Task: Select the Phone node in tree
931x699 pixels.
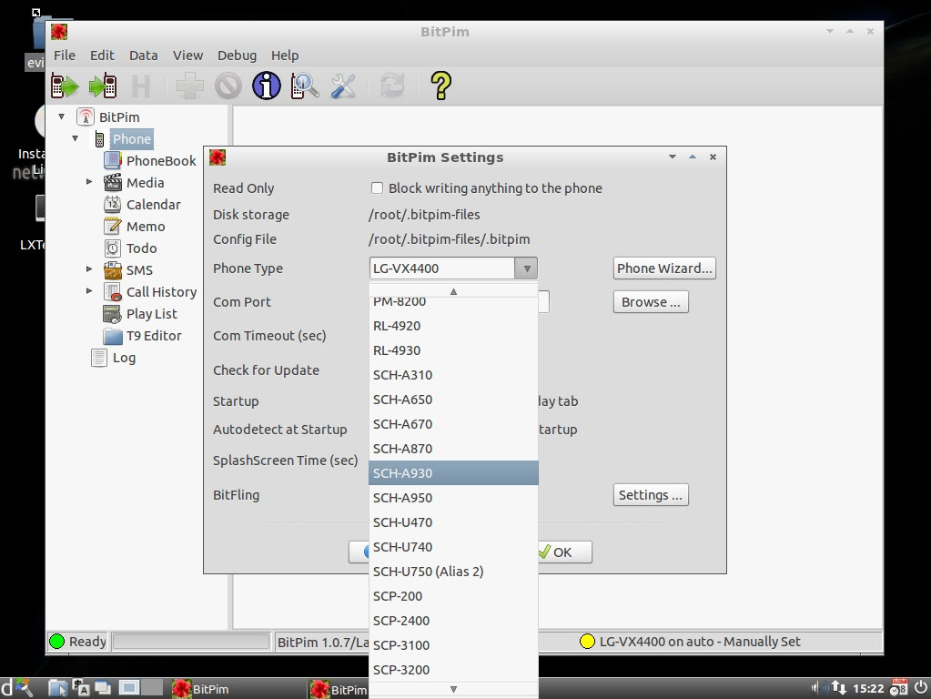Action: pyautogui.click(x=132, y=139)
